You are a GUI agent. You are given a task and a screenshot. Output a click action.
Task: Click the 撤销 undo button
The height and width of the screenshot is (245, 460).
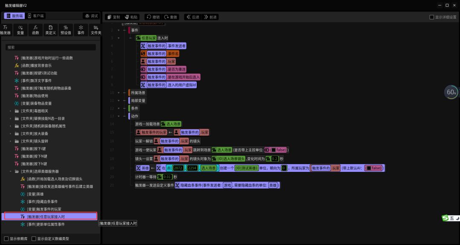click(x=152, y=17)
